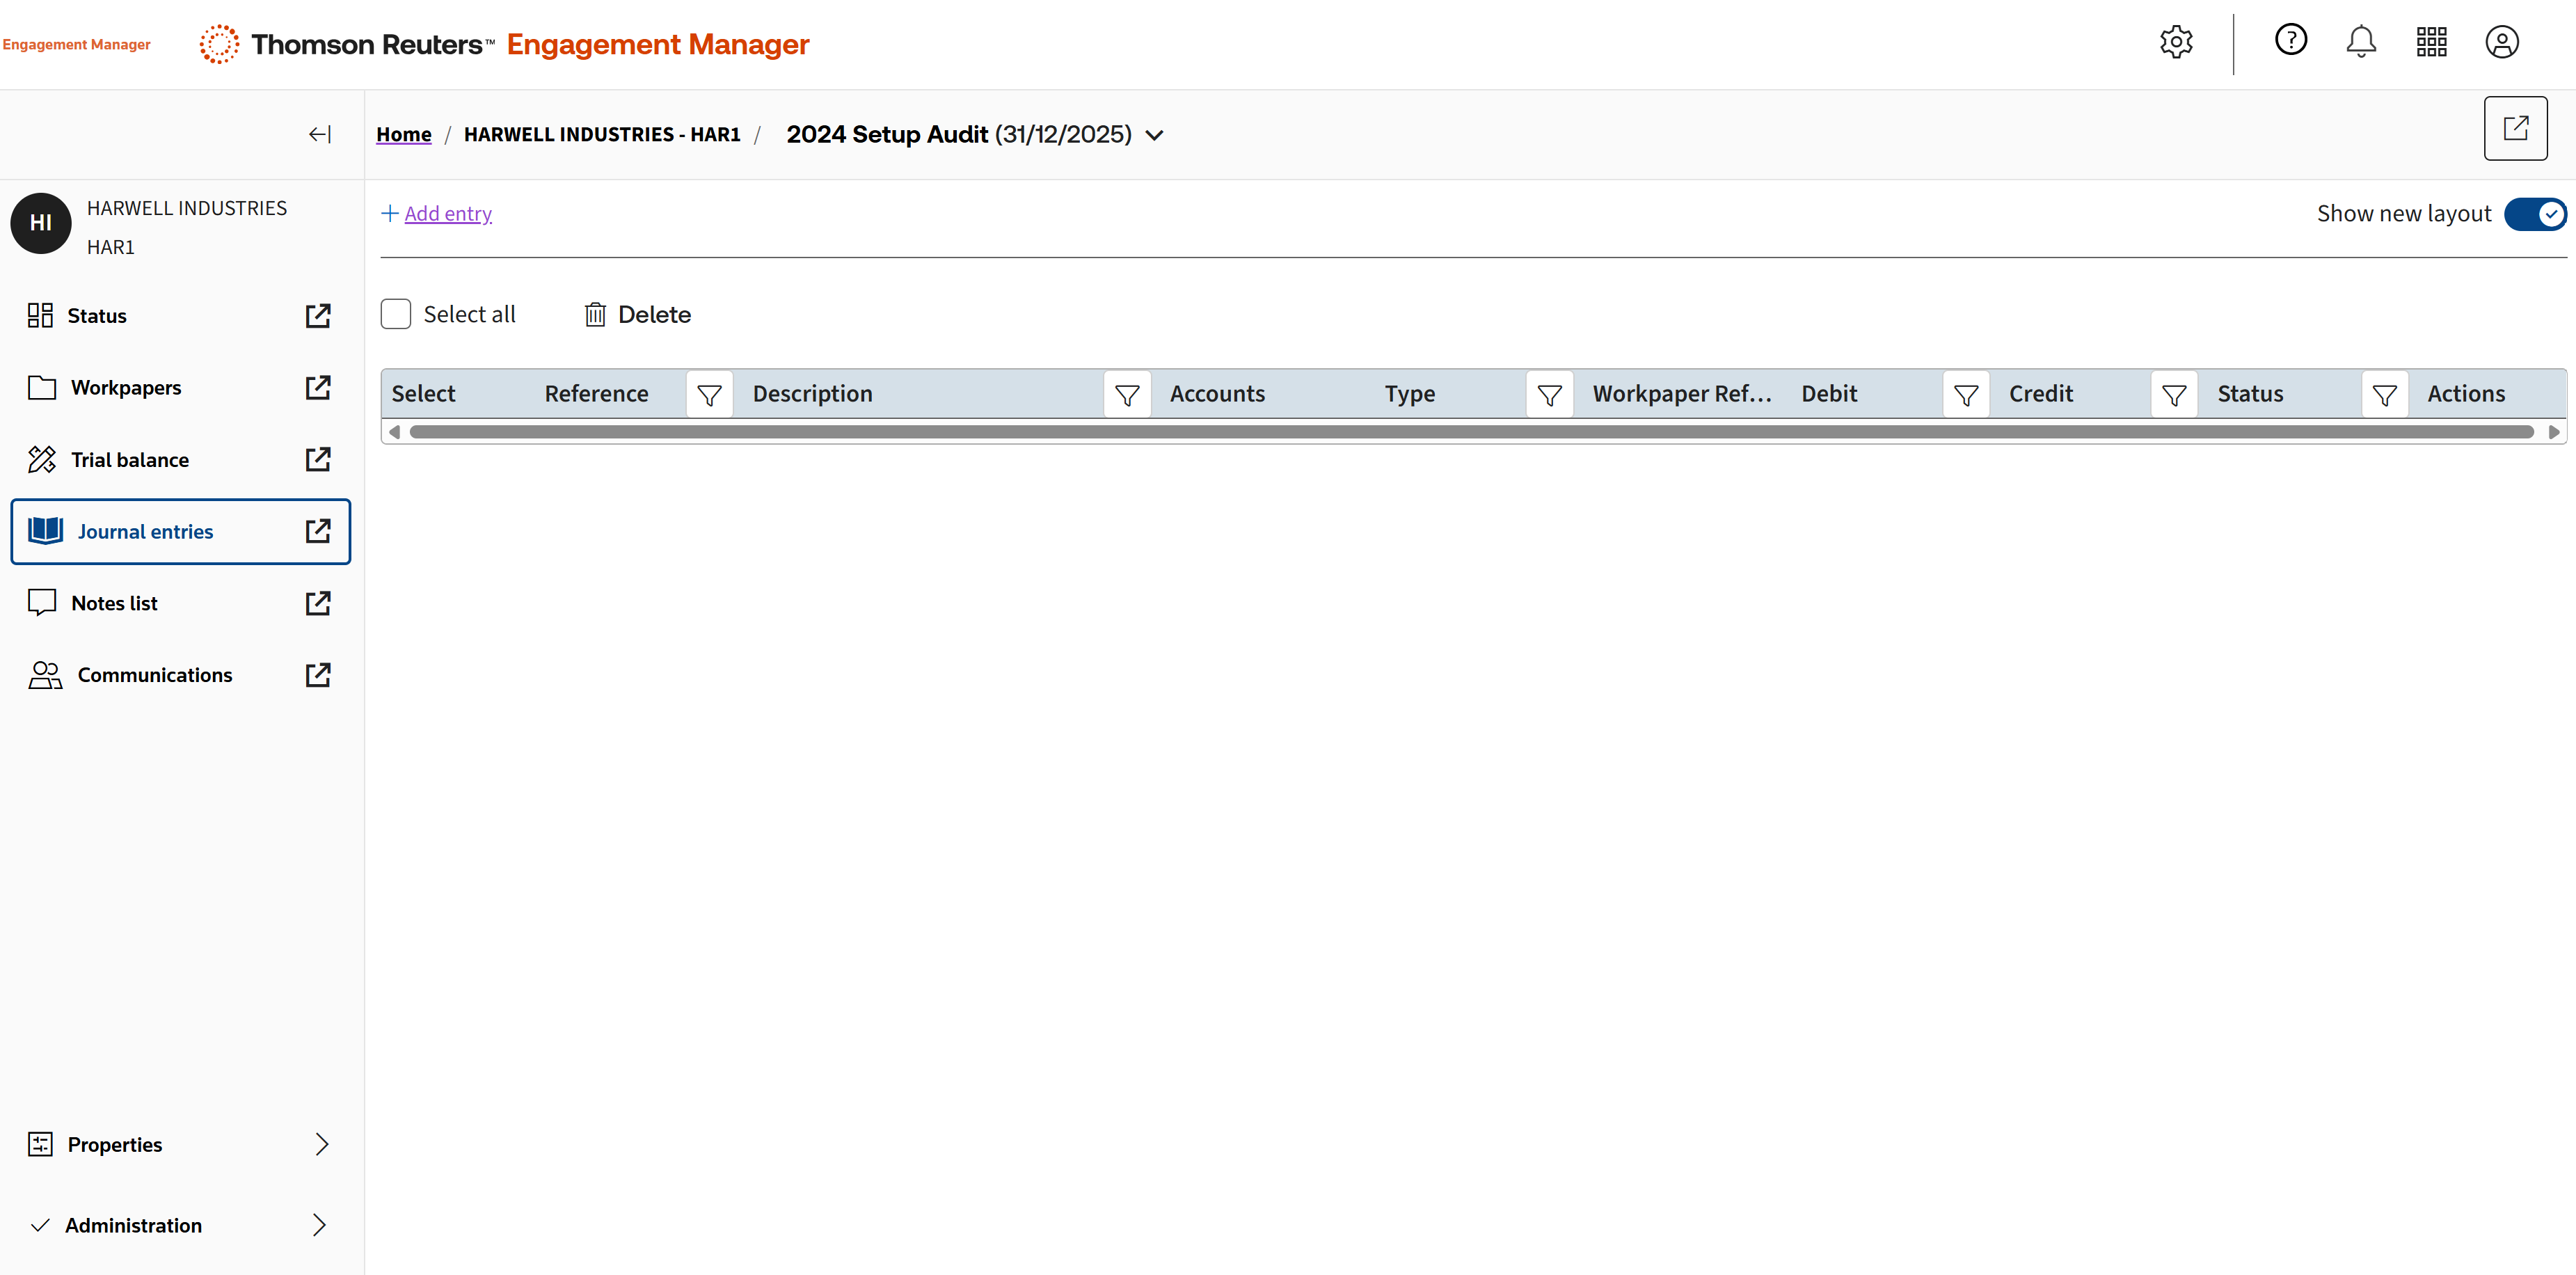
Task: Filter the Status column
Action: click(2384, 394)
